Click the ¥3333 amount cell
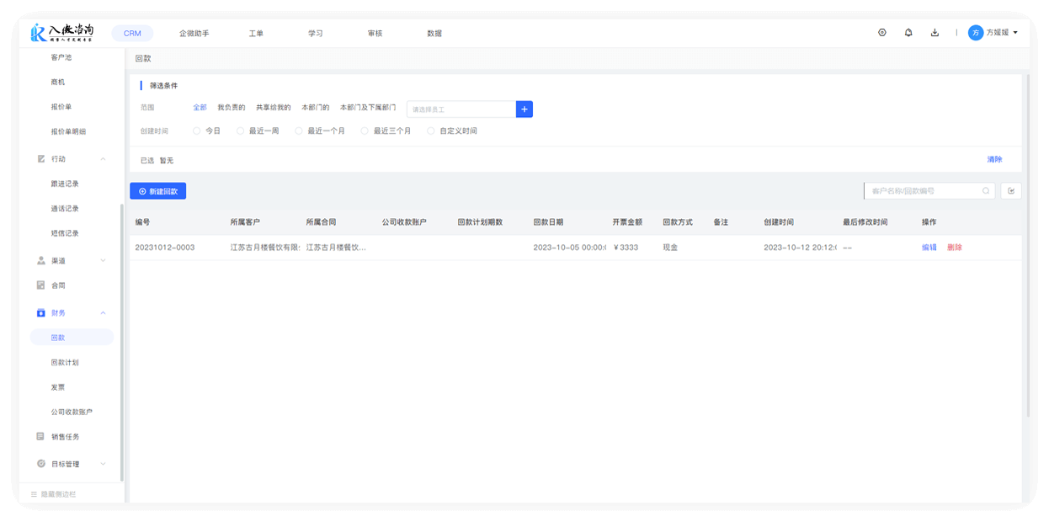 (x=626, y=248)
